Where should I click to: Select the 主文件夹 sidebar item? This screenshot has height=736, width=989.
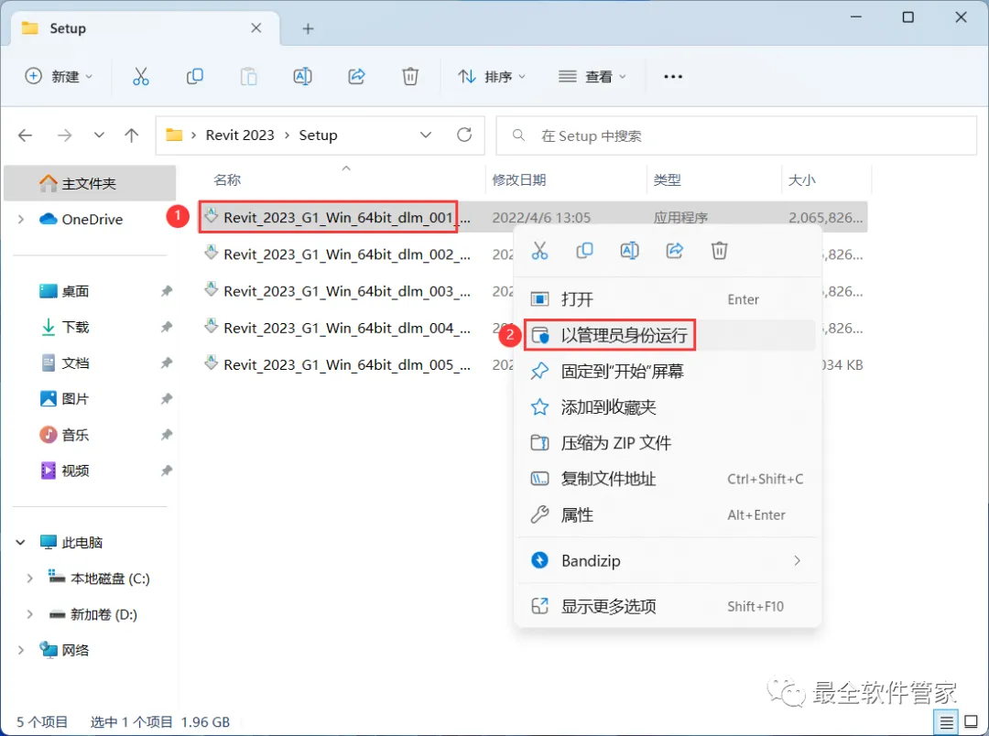click(x=90, y=183)
